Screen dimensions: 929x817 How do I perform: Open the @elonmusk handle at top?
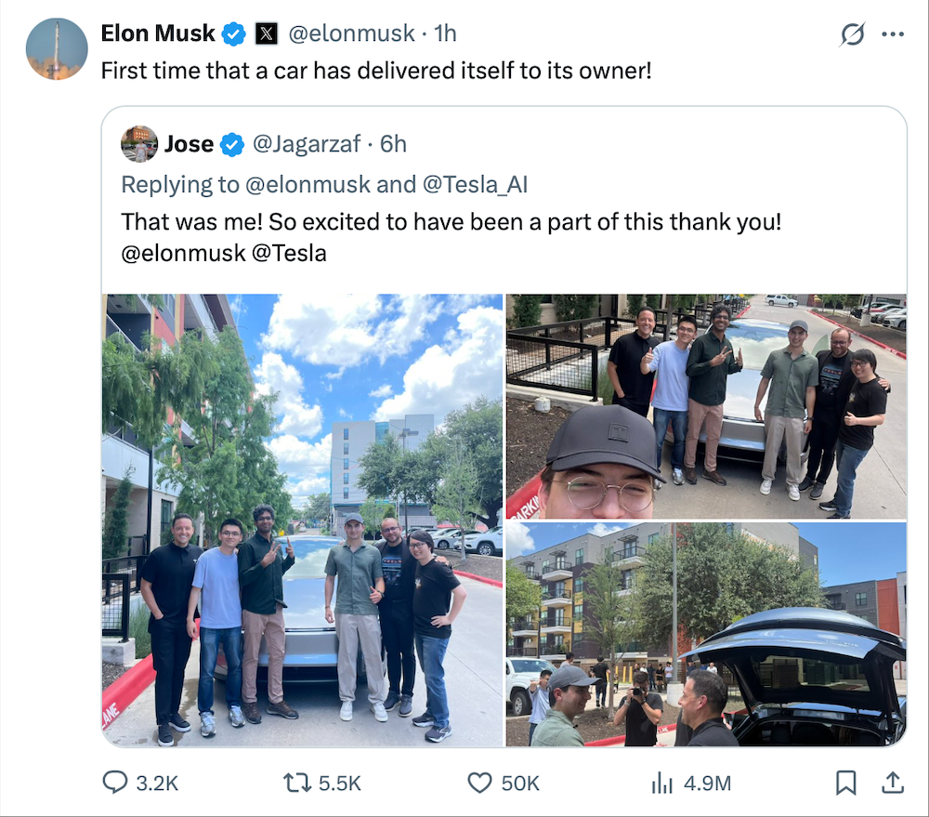point(351,33)
